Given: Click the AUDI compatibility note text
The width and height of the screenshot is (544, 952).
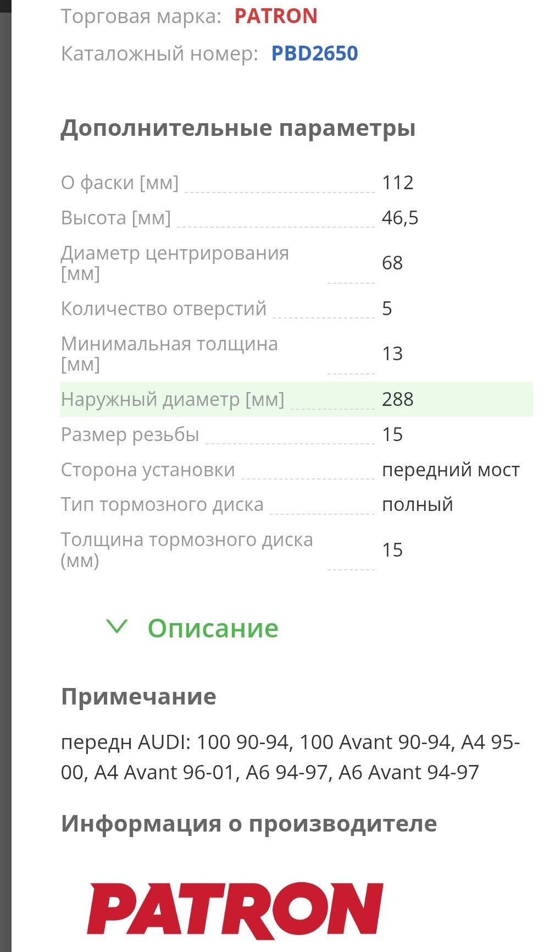Looking at the screenshot, I should [290, 757].
